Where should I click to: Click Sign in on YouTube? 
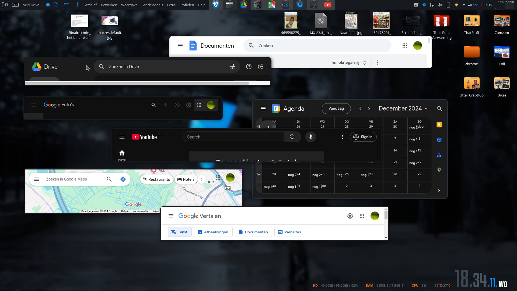[363, 137]
